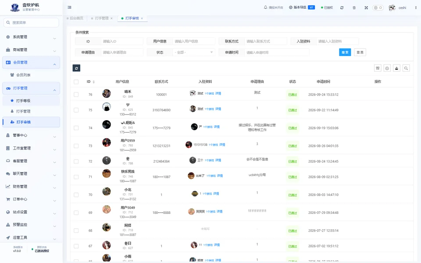Image resolution: width=421 pixels, height=263 pixels.
Task: Click the 已通过 status tag in row 74
Action: tap(293, 128)
